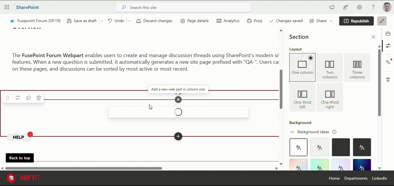This screenshot has height=186, width=394.
Task: Open the toolbox icon in right rail
Action: click(x=388, y=34)
